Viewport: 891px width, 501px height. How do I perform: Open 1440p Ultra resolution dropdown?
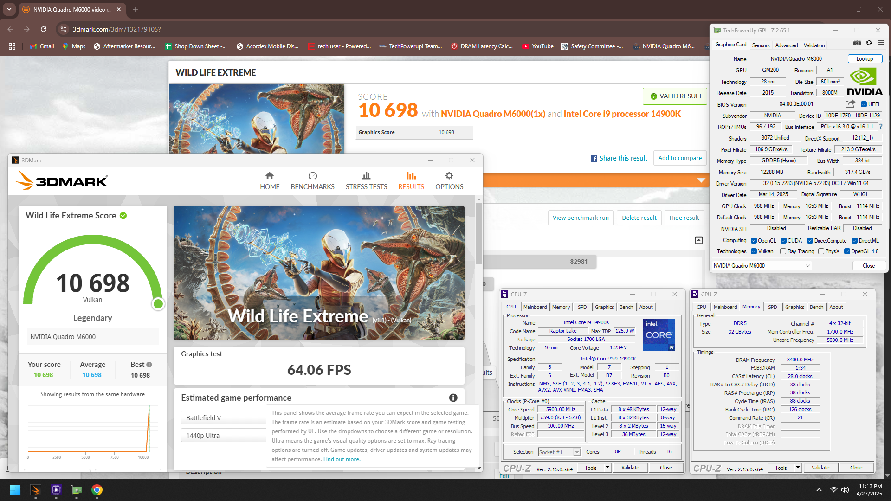224,436
